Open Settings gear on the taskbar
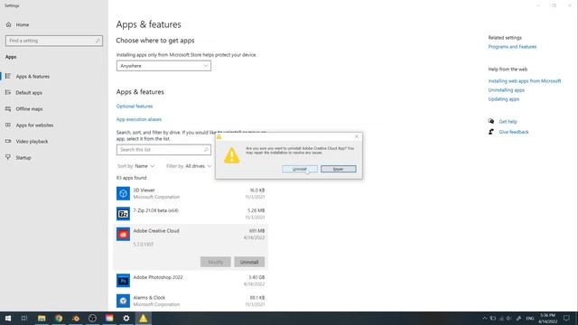 (x=126, y=318)
